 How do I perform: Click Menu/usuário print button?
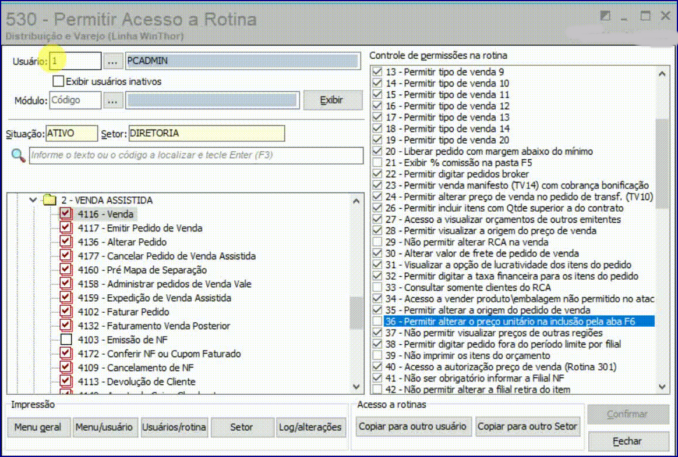[x=104, y=427]
